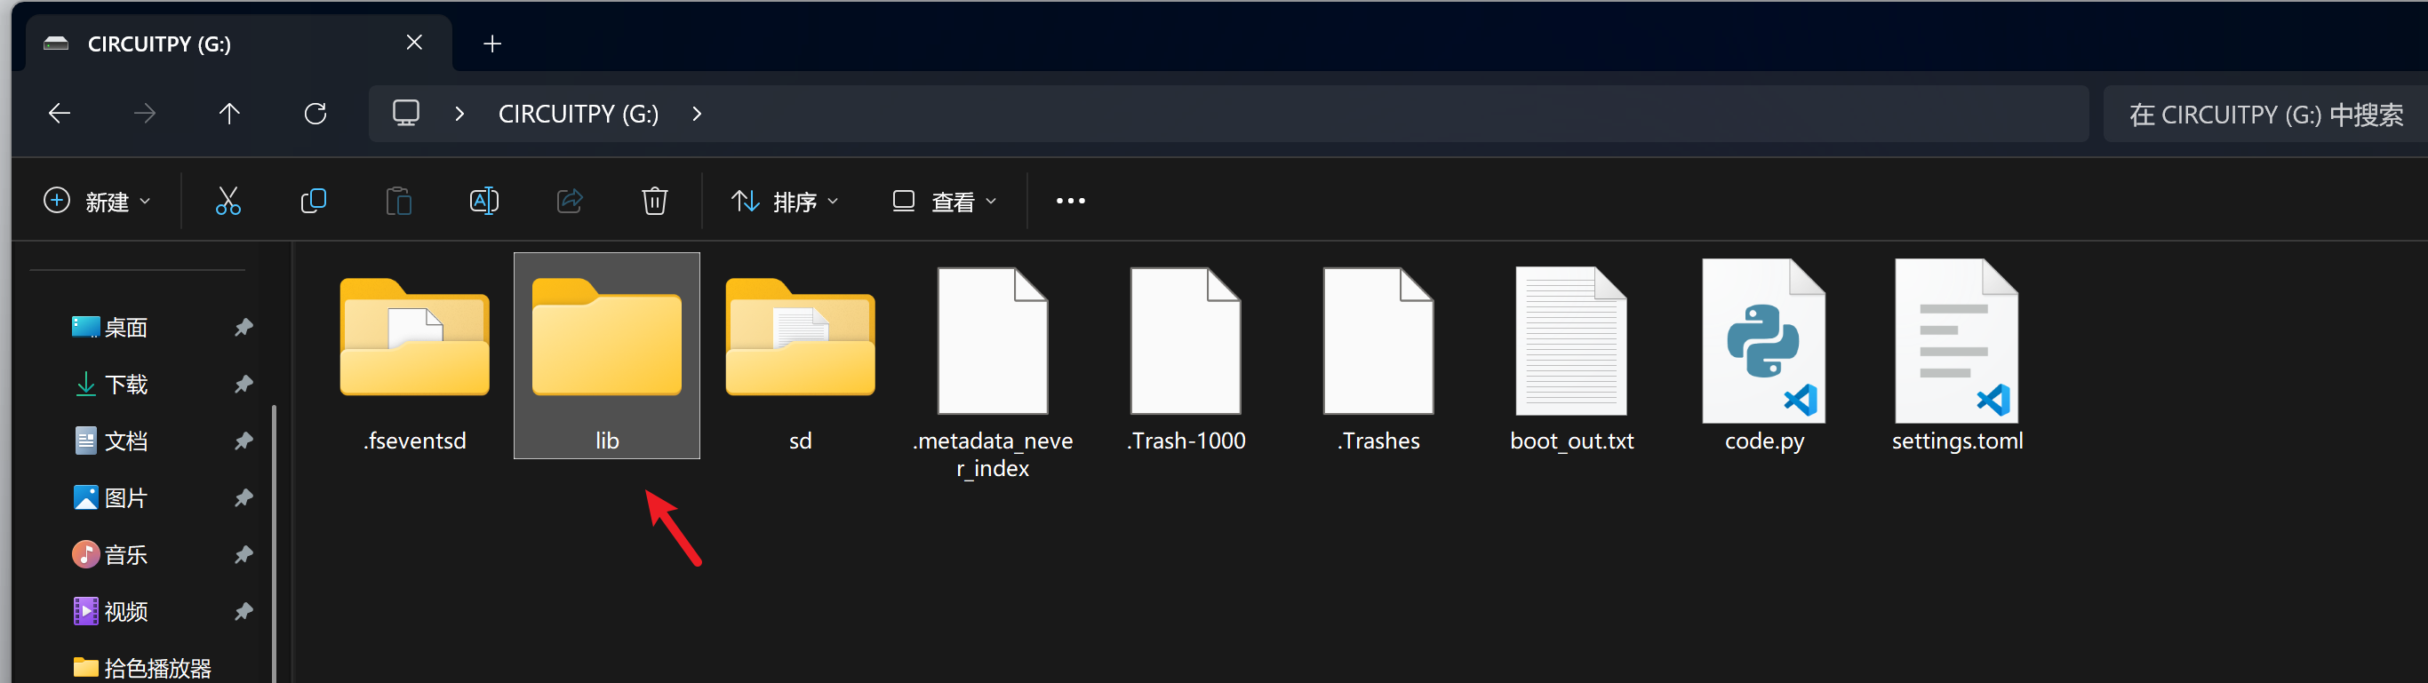Click the search box for CIRCUITPY (G:)
The image size is (2428, 683).
point(2262,114)
